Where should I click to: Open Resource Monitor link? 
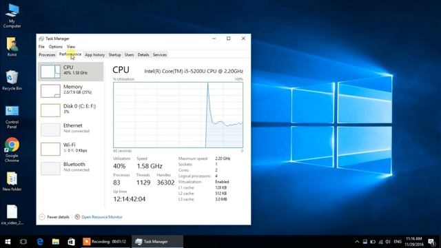102,217
